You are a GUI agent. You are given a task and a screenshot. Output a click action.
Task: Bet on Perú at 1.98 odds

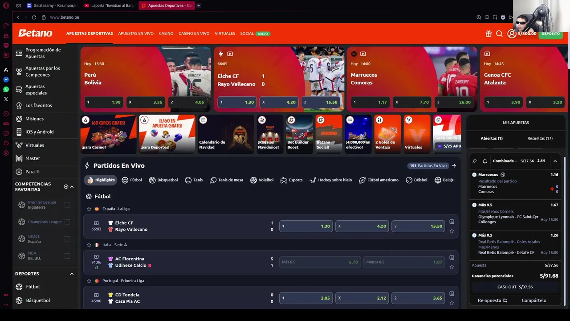(x=104, y=102)
